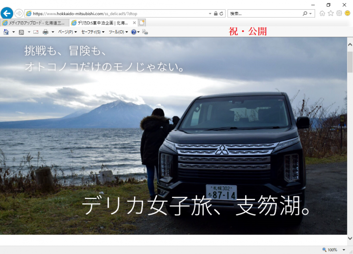353x254 pixels.
Task: Click the scrollbar down arrow
Action: [350, 238]
